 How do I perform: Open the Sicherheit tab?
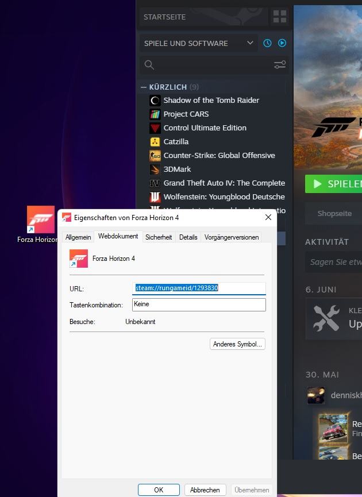click(x=159, y=237)
